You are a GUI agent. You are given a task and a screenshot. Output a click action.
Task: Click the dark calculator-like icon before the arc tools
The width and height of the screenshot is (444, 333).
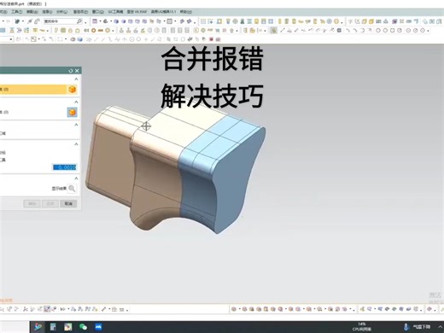(339, 31)
